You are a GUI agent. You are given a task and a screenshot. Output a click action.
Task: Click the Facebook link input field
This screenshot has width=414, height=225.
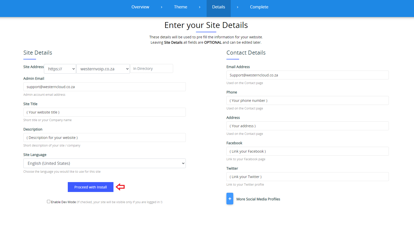tap(307, 151)
